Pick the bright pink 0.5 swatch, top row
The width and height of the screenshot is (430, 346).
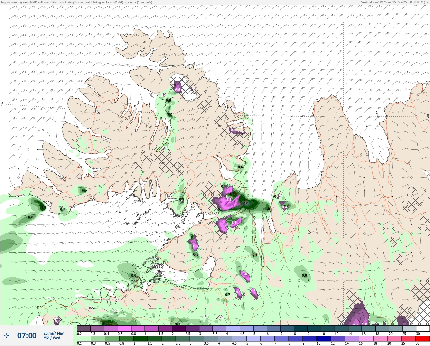[x=124, y=328]
